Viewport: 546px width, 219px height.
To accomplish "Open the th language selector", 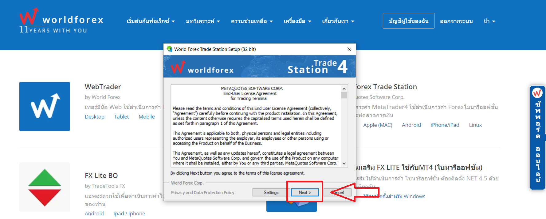I will (x=489, y=21).
